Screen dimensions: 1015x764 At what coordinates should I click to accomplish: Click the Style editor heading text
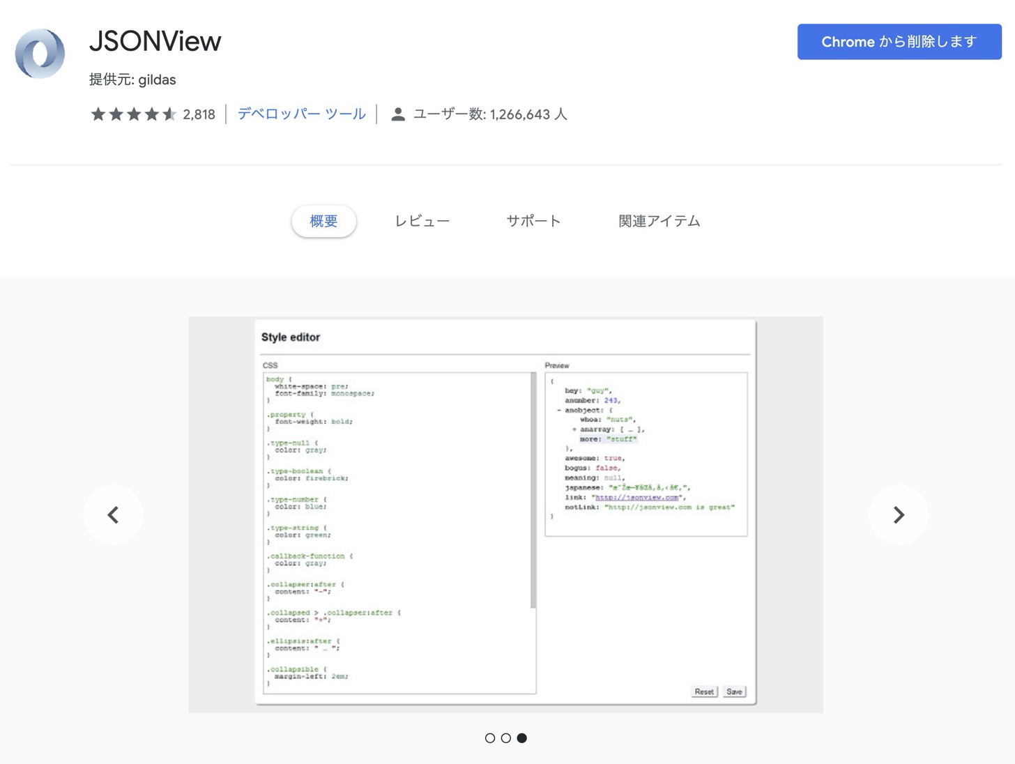(x=291, y=337)
